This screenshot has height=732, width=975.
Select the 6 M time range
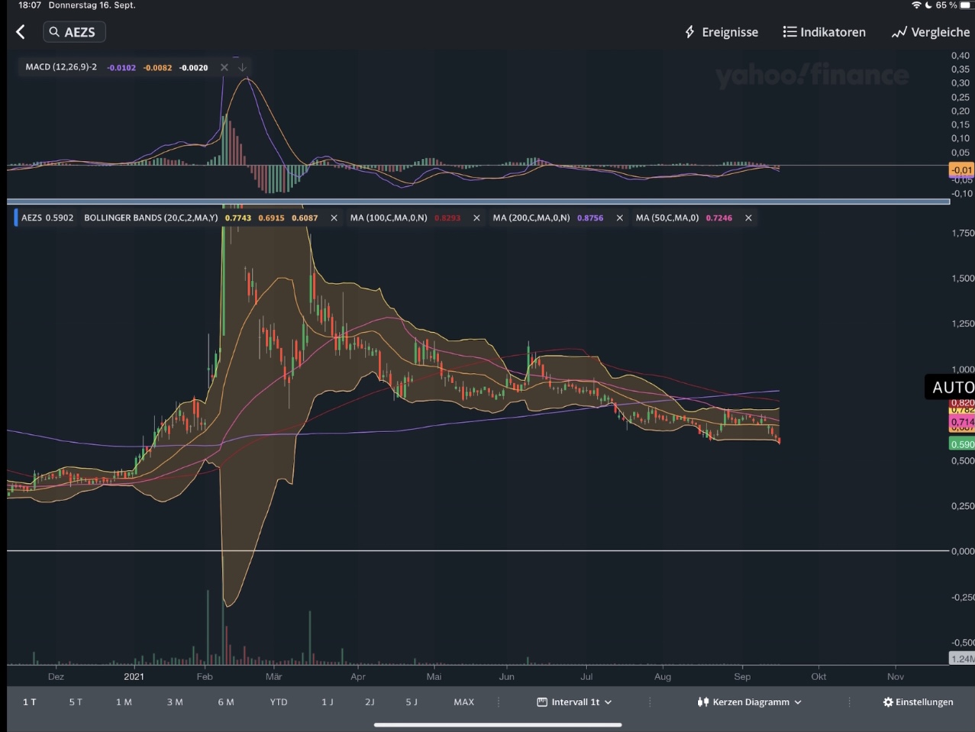click(x=226, y=702)
